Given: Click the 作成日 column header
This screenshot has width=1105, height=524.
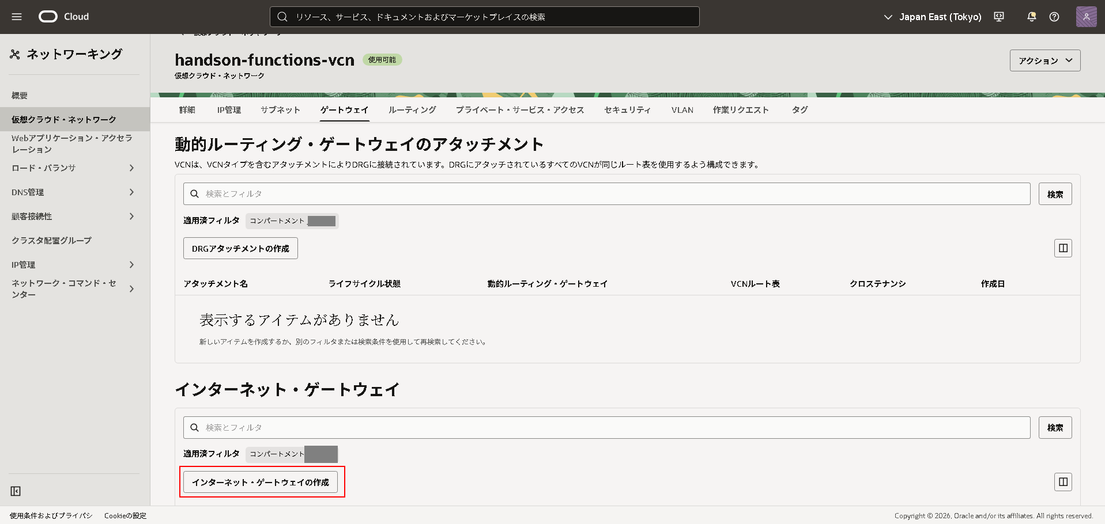Looking at the screenshot, I should coord(993,284).
